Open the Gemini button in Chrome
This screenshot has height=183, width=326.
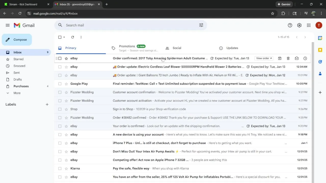(284, 4)
